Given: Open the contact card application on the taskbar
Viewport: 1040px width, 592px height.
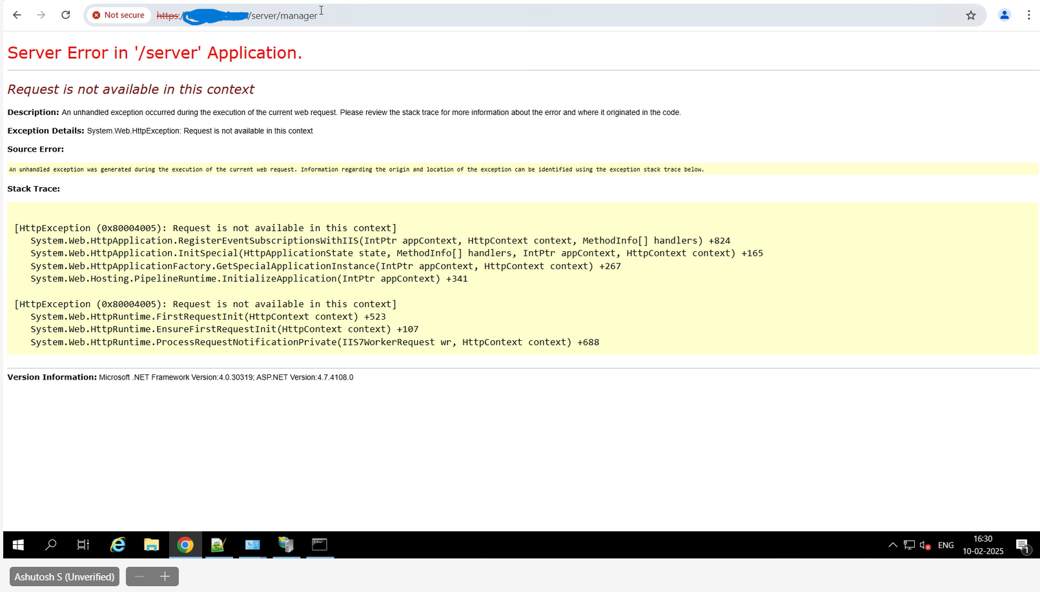Looking at the screenshot, I should [252, 545].
